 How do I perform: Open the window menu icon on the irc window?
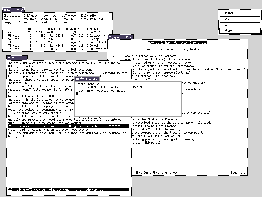click(9, 57)
